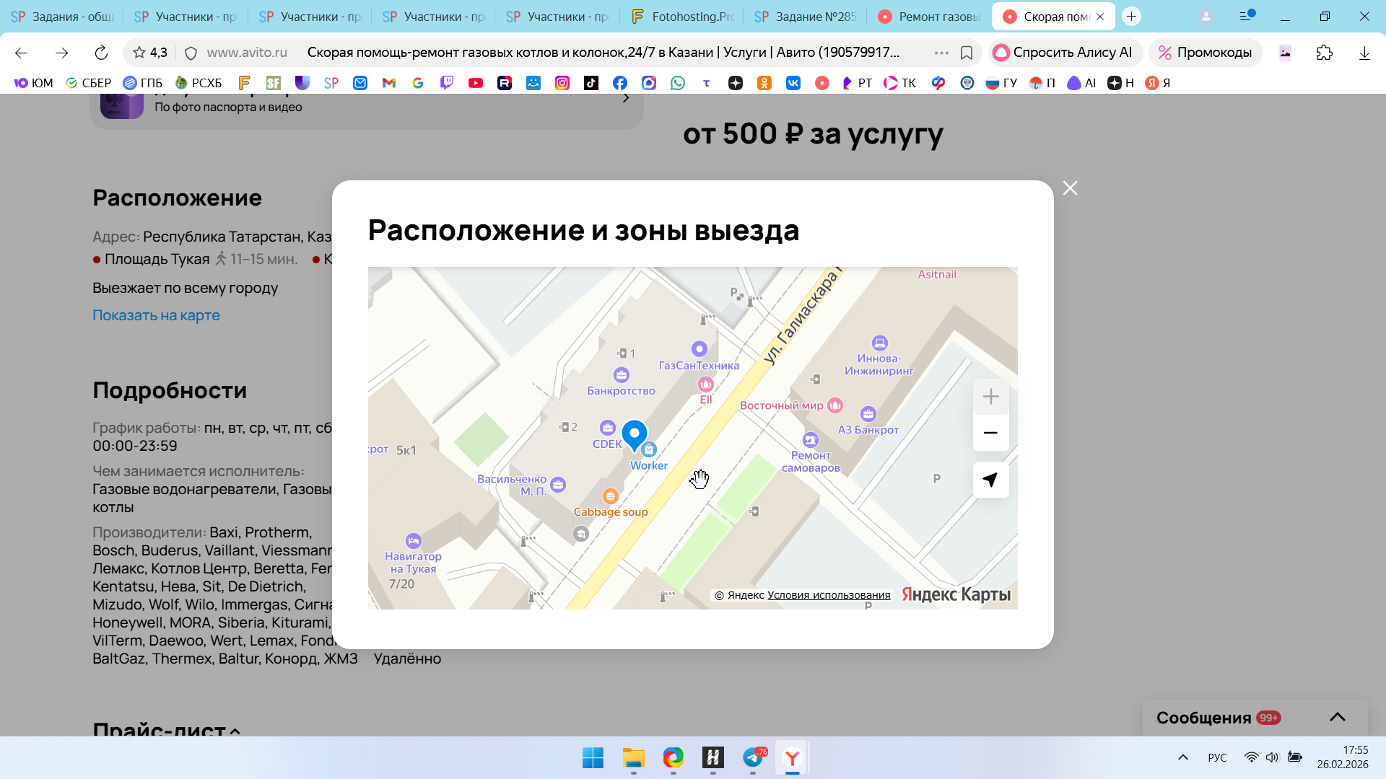Open Telegram from the Windows taskbar

(753, 757)
